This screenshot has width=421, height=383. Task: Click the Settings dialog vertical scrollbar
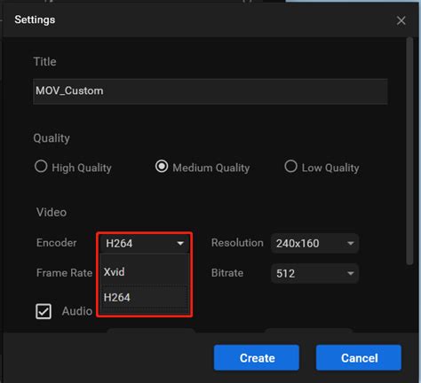[409, 151]
